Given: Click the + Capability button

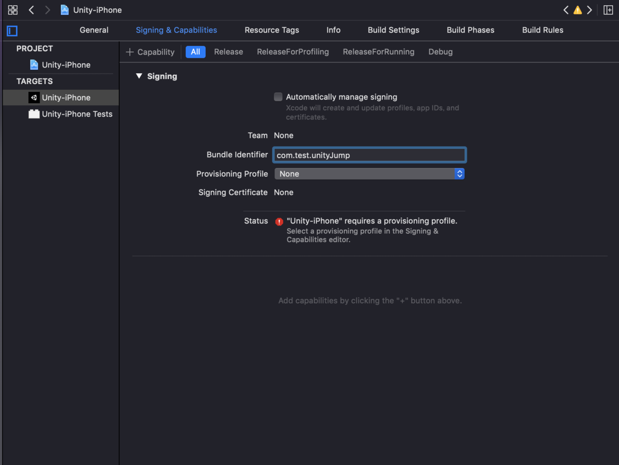Looking at the screenshot, I should click(x=150, y=52).
